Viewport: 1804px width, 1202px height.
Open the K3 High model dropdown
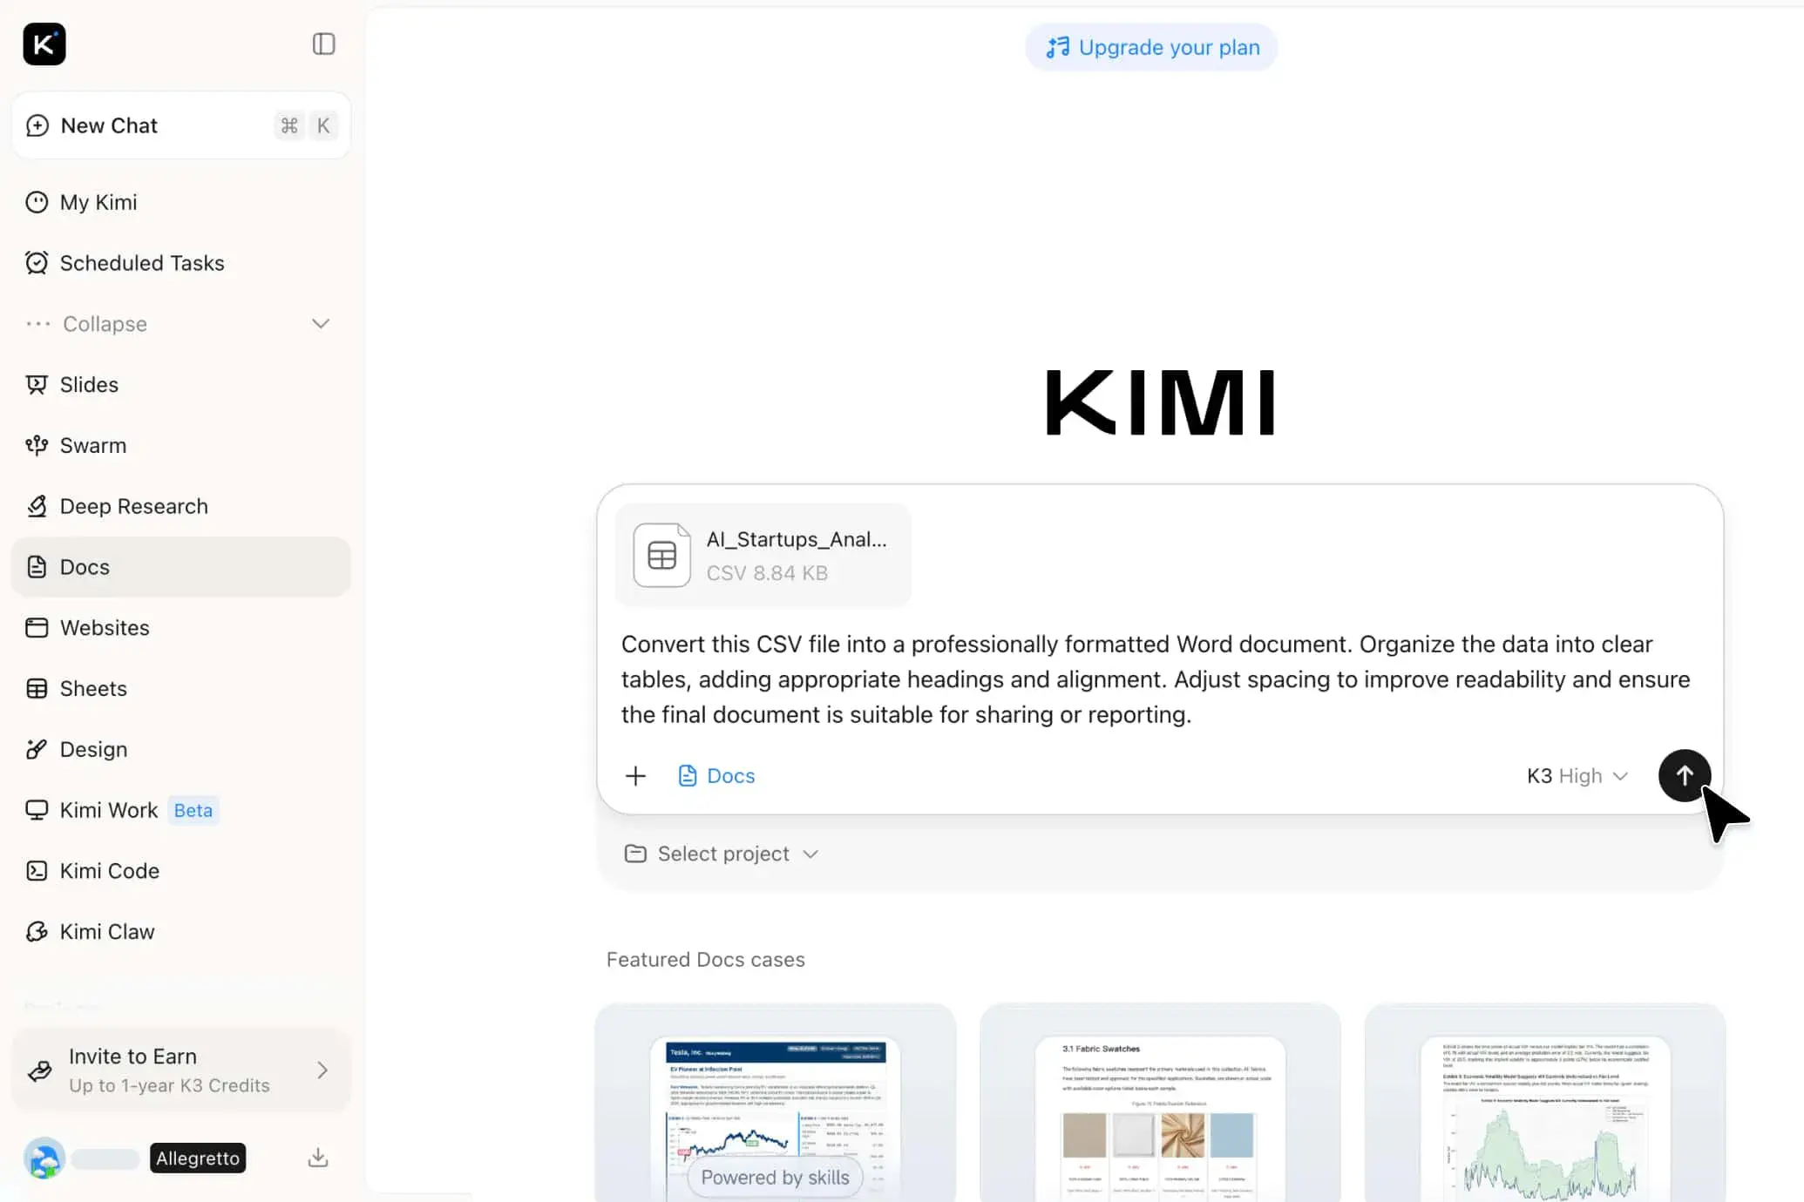(x=1577, y=776)
